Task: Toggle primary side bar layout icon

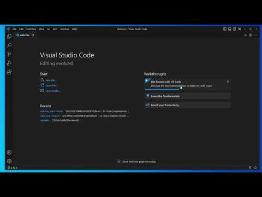Action: (x=225, y=29)
